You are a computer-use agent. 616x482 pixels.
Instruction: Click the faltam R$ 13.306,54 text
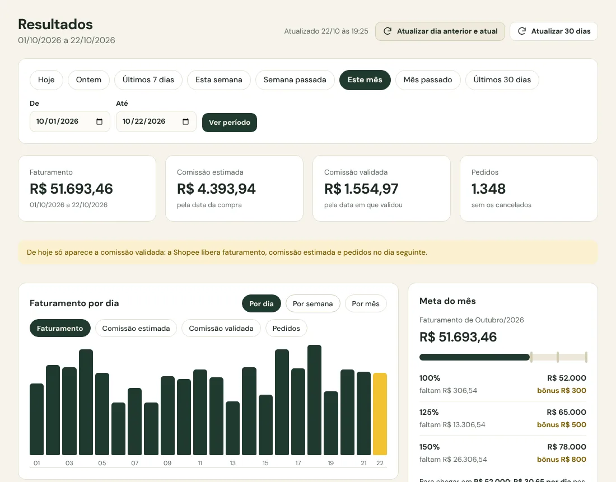[x=452, y=425]
